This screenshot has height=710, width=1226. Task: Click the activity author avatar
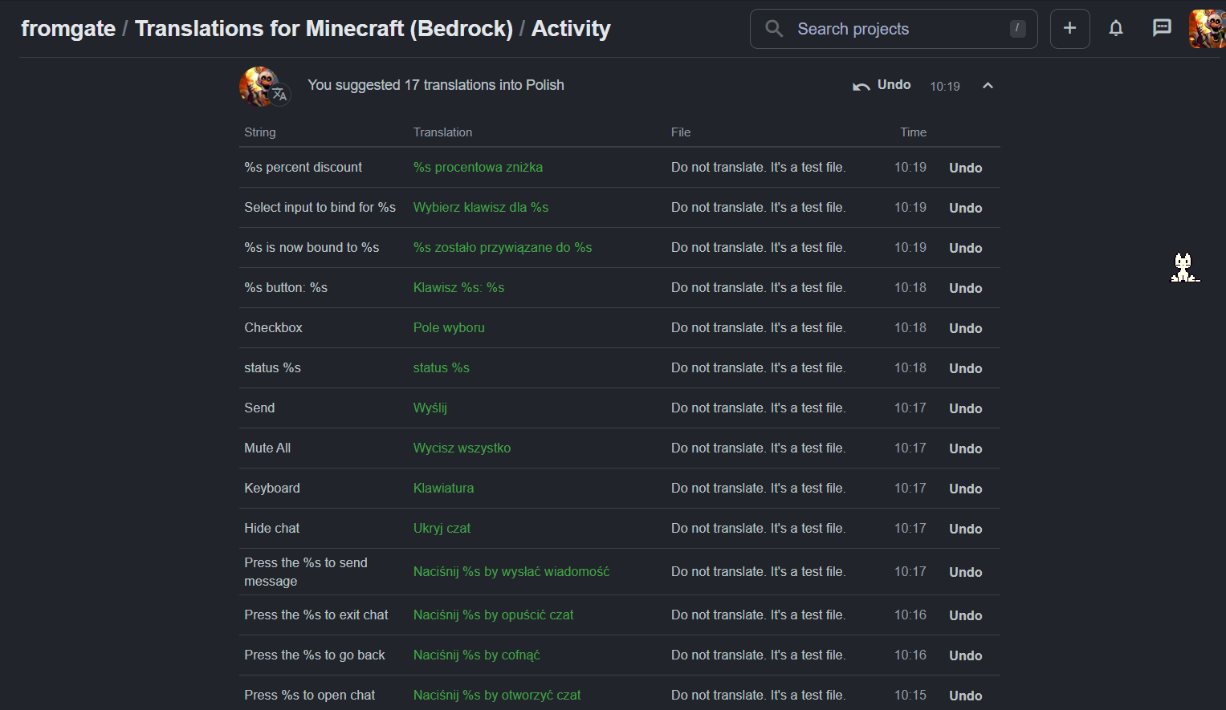pyautogui.click(x=260, y=86)
